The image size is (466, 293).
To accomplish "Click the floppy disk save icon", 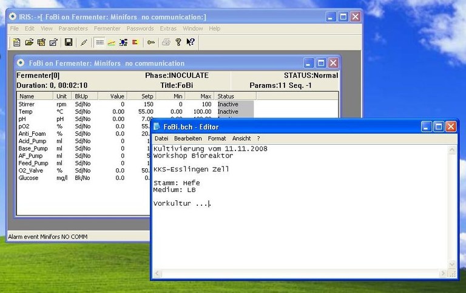I will coord(69,42).
